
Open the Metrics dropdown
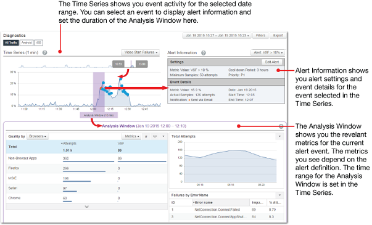click(x=131, y=136)
